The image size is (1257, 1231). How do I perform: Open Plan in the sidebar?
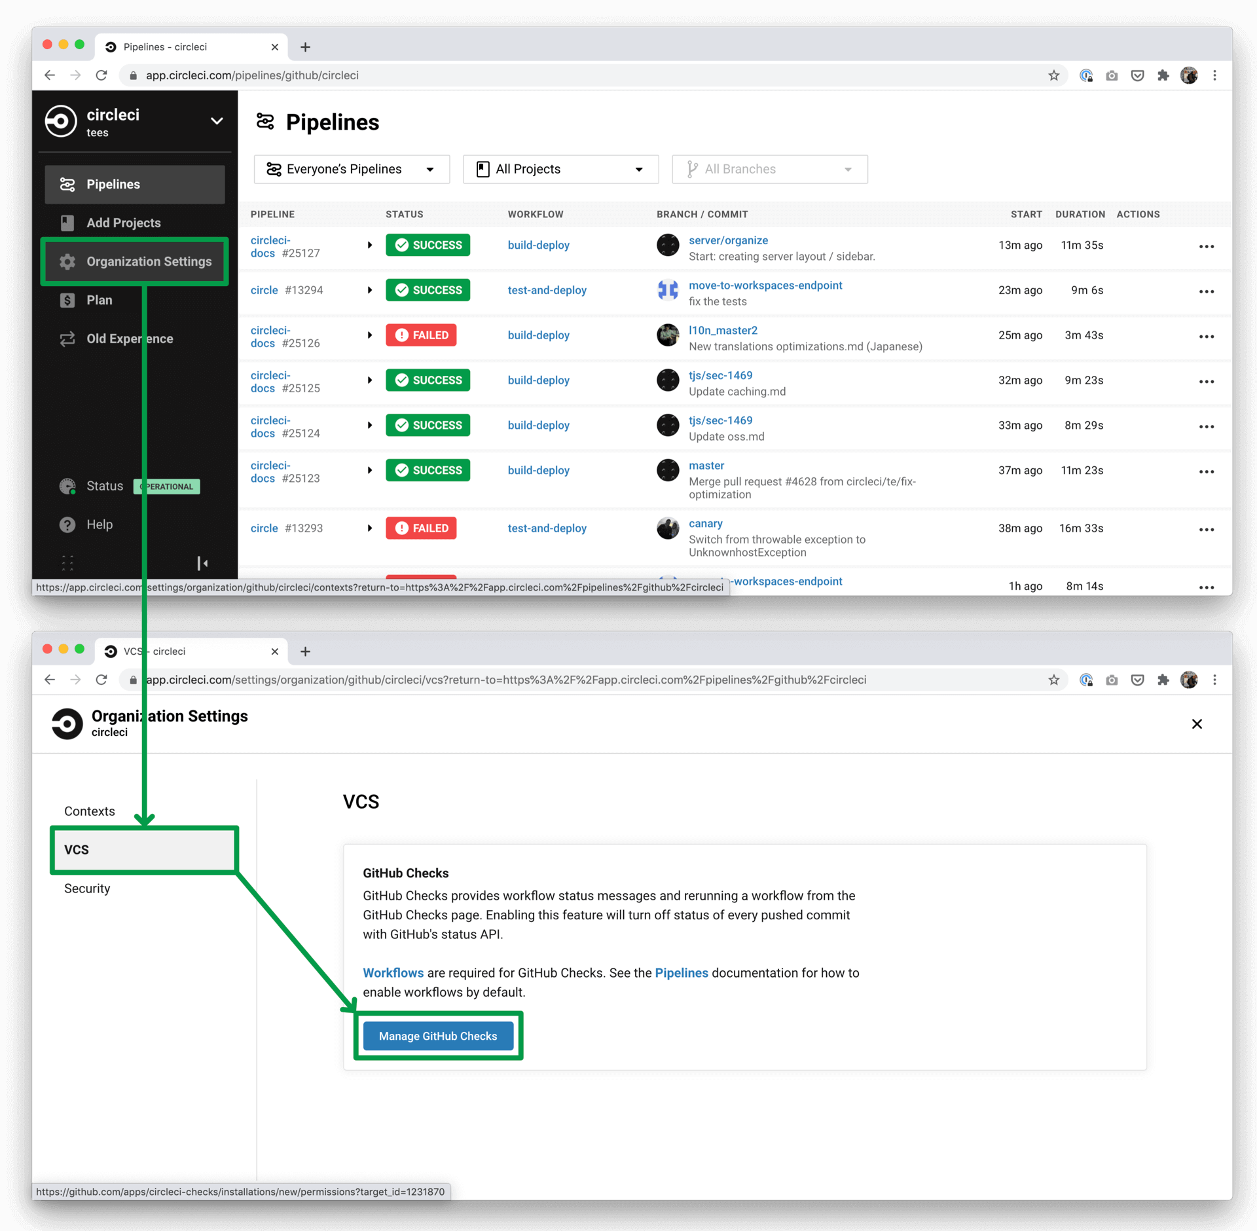pos(135,300)
